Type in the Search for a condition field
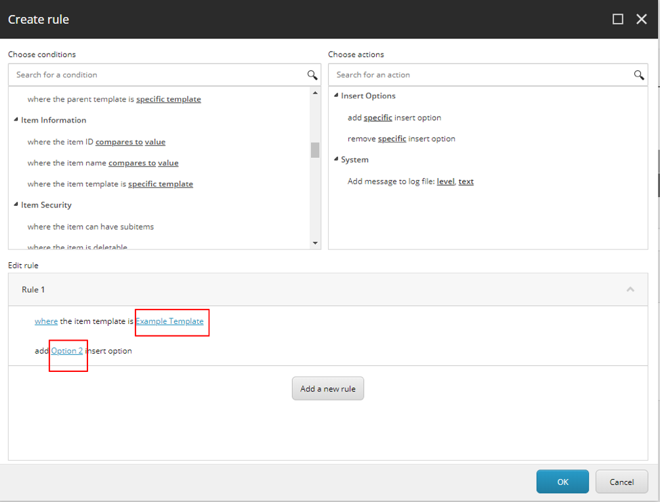This screenshot has height=502, width=660. (x=156, y=75)
